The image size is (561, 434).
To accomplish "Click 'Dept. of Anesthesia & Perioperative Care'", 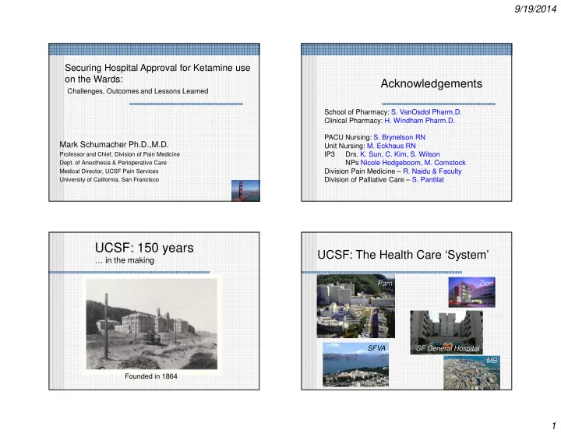I will coord(113,163).
